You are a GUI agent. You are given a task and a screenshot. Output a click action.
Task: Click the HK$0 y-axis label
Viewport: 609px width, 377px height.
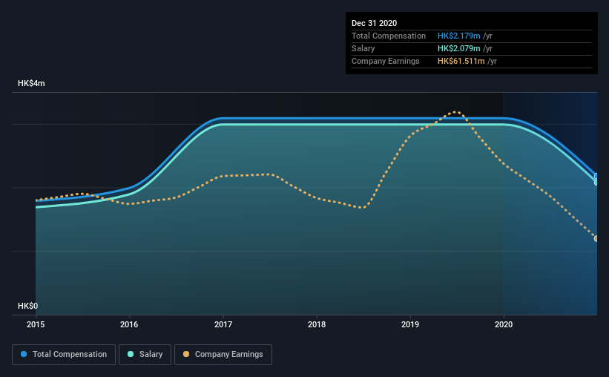point(27,306)
